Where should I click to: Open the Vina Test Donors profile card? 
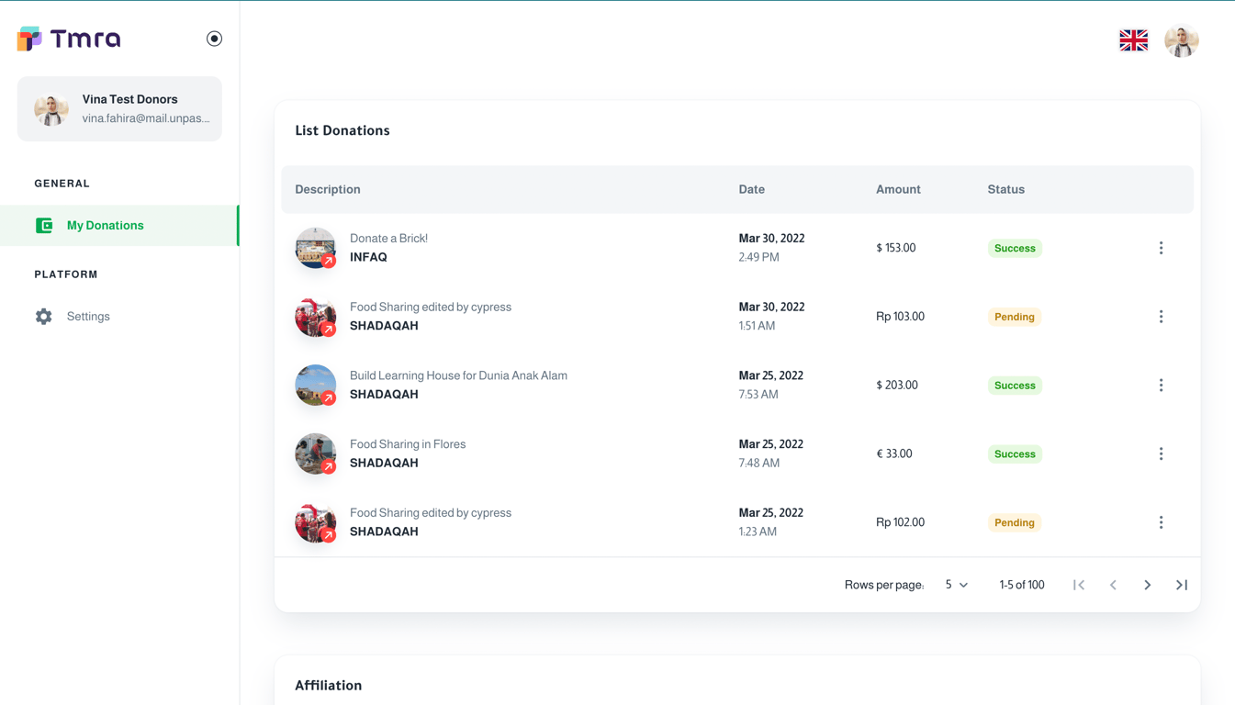tap(119, 108)
